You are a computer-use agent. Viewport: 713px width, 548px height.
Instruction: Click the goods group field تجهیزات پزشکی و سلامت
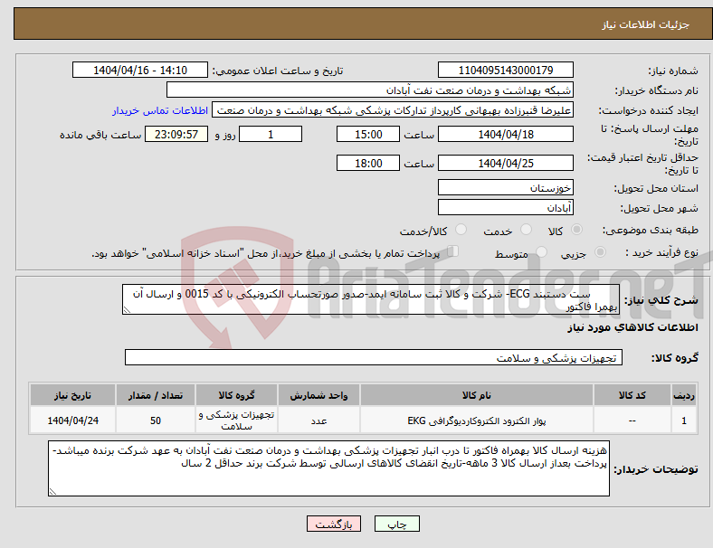point(374,357)
